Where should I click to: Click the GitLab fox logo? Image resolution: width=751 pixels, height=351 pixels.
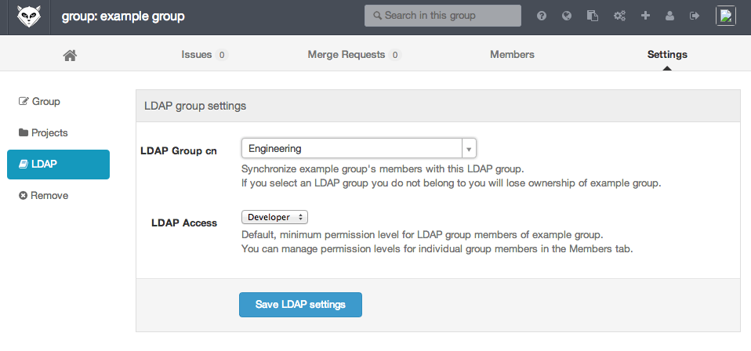pyautogui.click(x=29, y=16)
